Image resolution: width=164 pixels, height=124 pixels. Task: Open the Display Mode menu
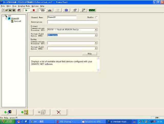[x=24, y=6]
